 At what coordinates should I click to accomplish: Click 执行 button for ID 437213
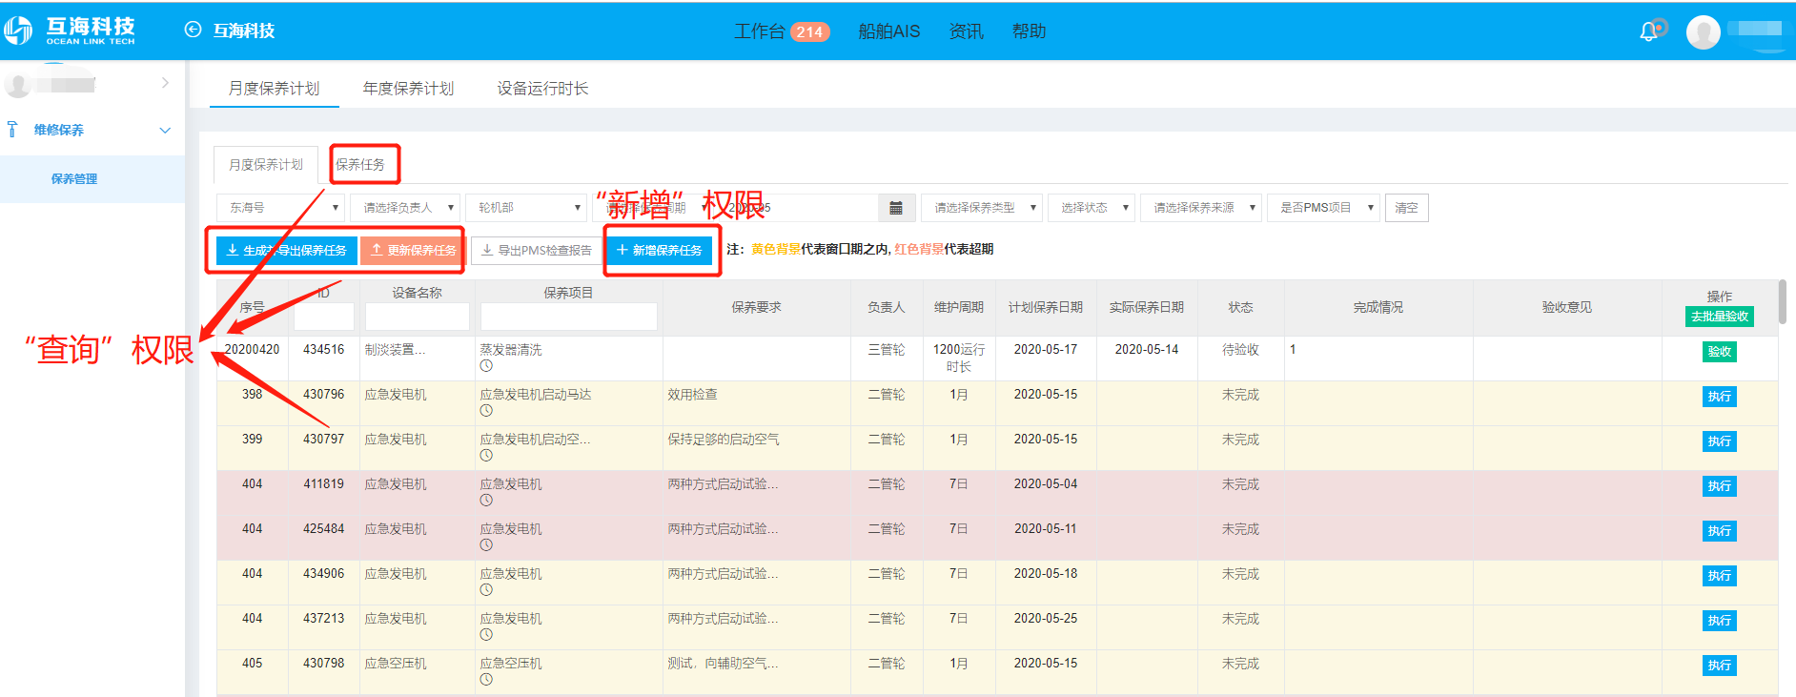(x=1720, y=621)
